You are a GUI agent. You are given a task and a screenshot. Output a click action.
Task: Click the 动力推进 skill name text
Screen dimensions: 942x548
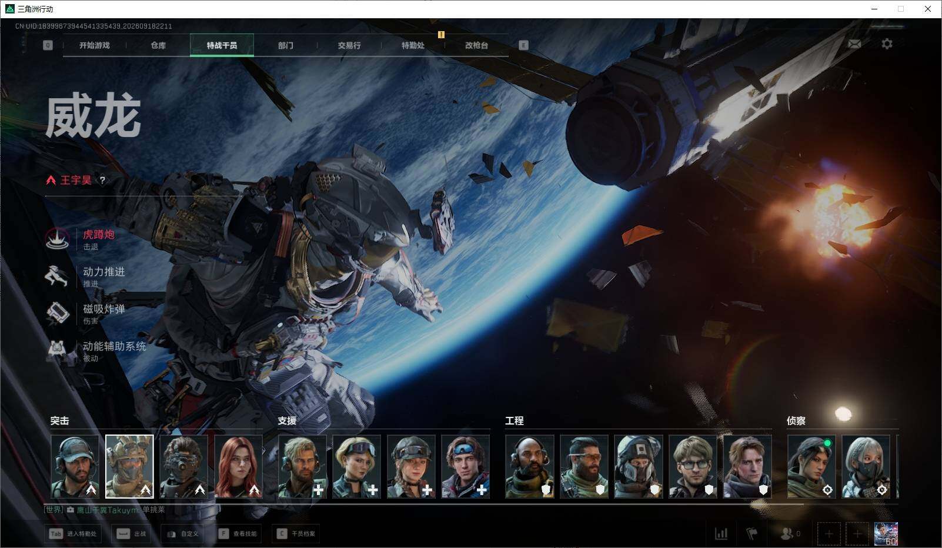tap(104, 272)
